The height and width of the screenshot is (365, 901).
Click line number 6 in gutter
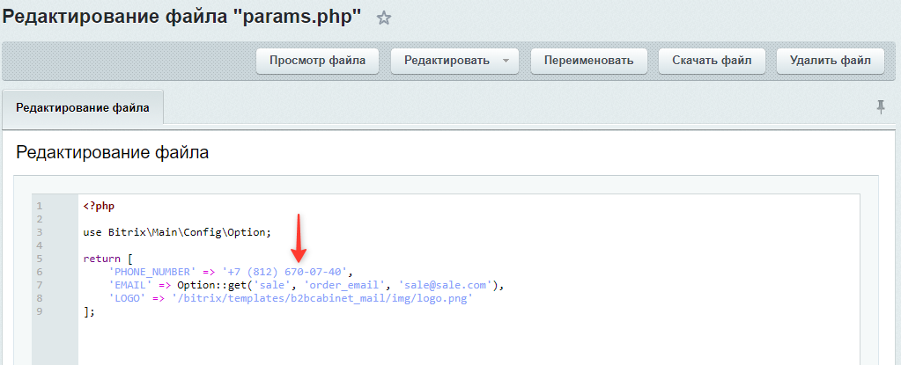(39, 272)
